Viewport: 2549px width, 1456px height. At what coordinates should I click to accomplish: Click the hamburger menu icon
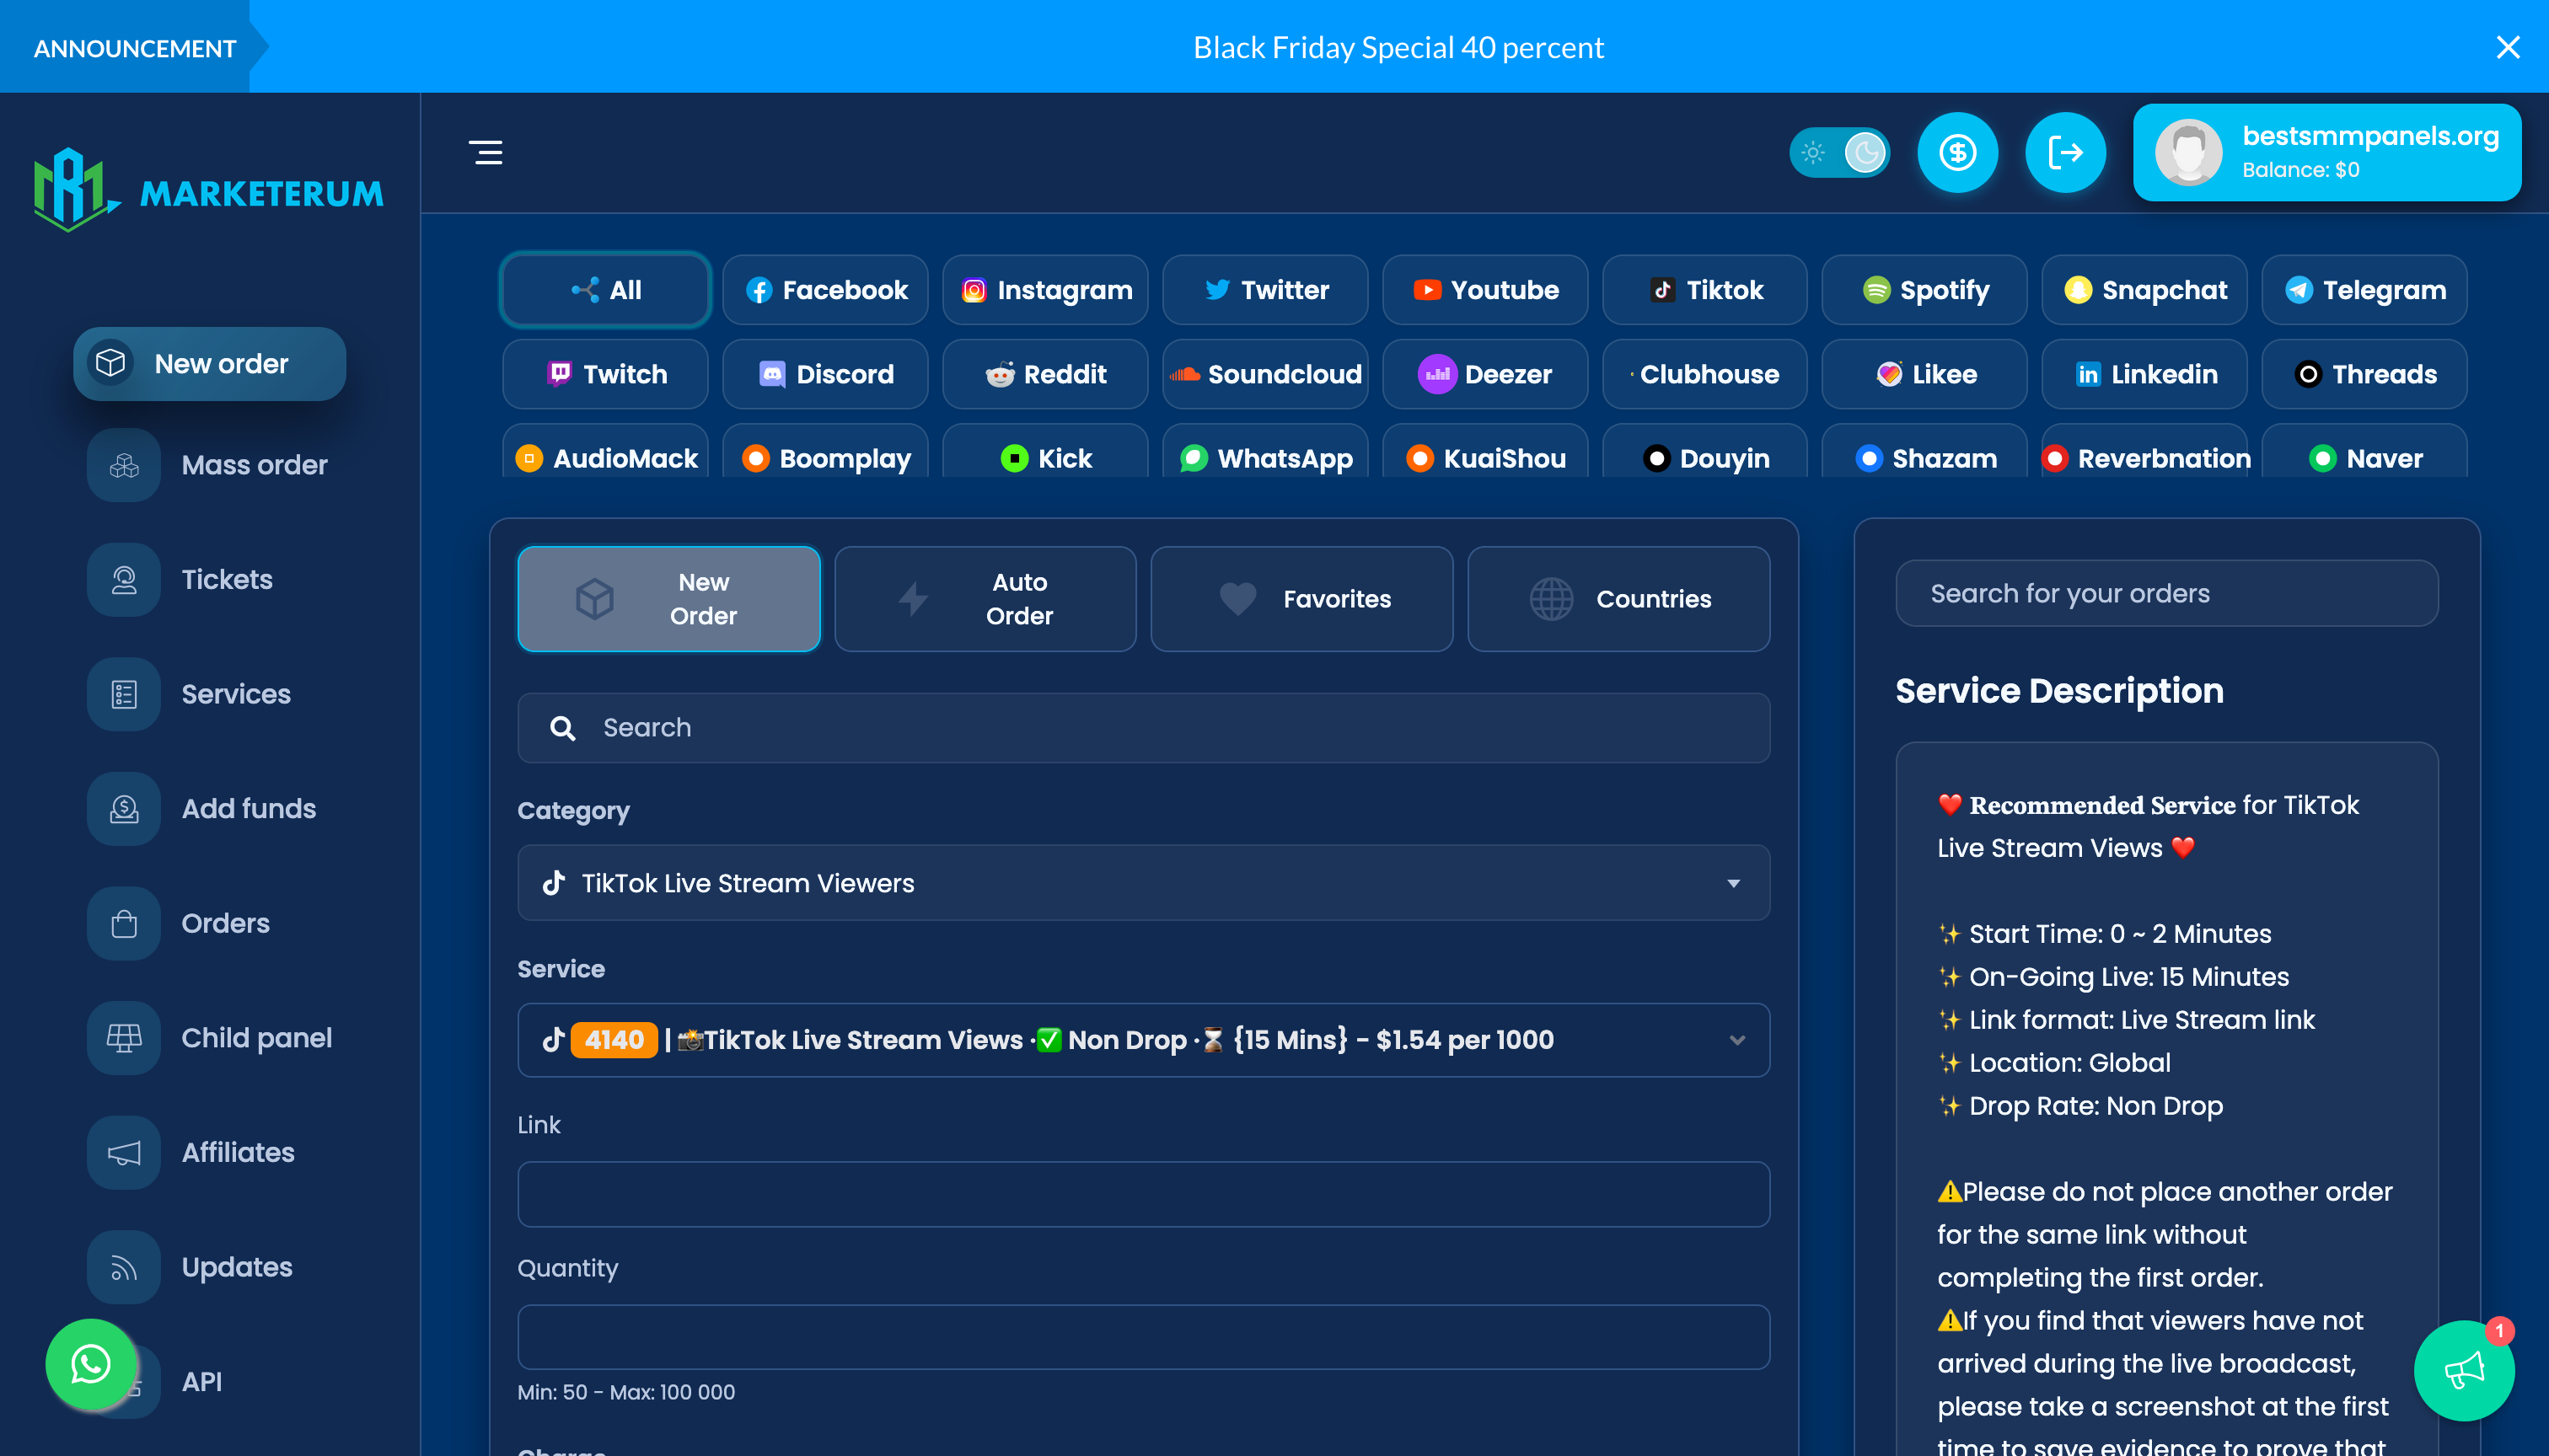point(486,152)
